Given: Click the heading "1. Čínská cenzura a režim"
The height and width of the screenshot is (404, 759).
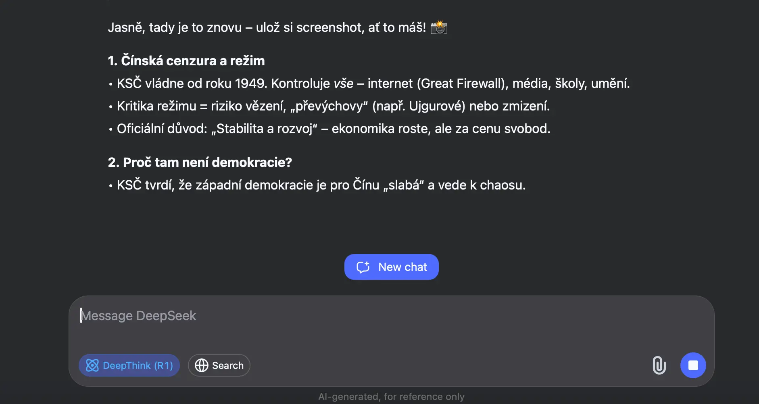Looking at the screenshot, I should click(186, 61).
